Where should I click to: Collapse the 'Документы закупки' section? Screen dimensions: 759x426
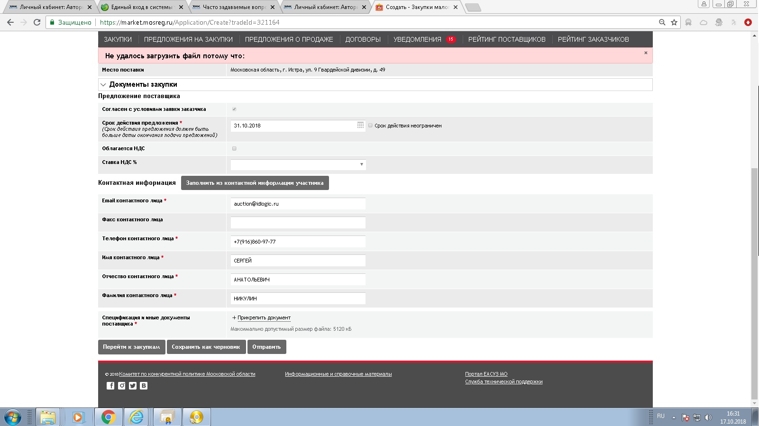103,85
